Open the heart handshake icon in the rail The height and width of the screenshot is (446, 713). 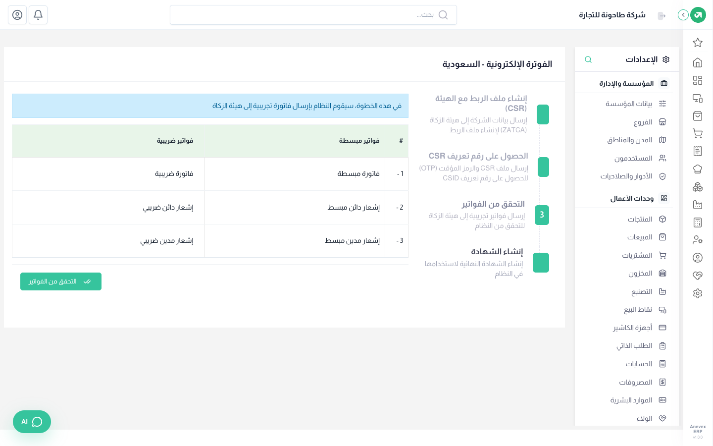pos(698,276)
